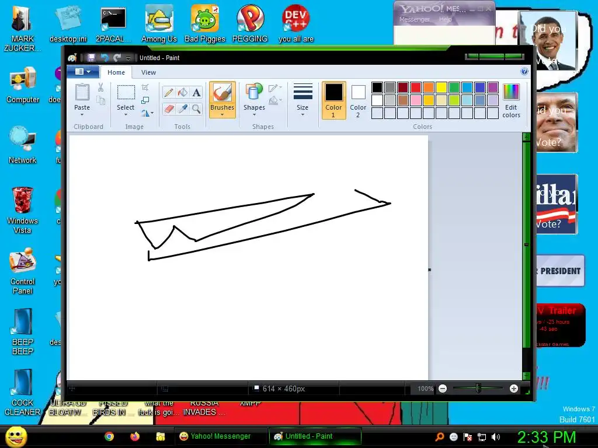
Task: Click the Network desktop icon
Action: (23, 145)
